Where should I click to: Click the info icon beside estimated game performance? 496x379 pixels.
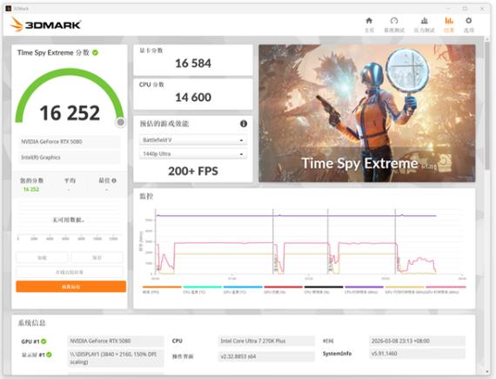[244, 124]
